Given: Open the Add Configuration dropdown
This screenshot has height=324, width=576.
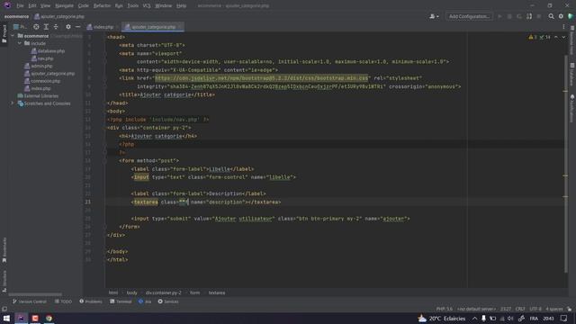Looking at the screenshot, I should (x=469, y=16).
